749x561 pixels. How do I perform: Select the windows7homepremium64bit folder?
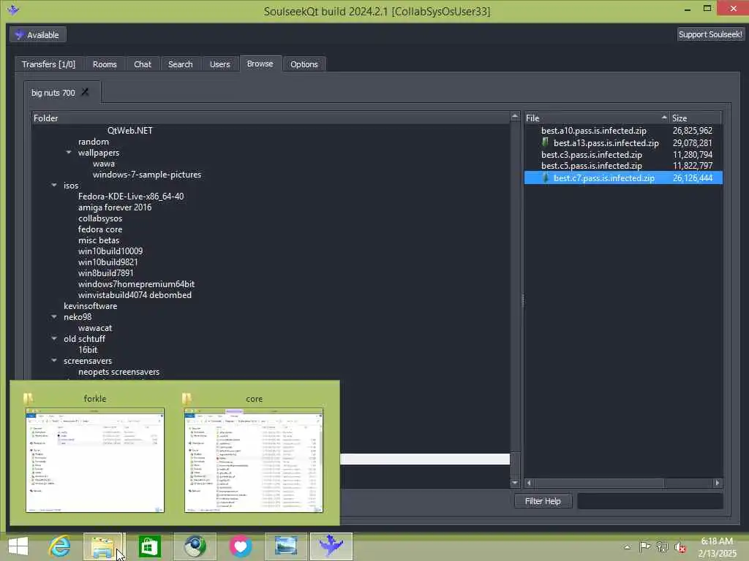tap(136, 284)
